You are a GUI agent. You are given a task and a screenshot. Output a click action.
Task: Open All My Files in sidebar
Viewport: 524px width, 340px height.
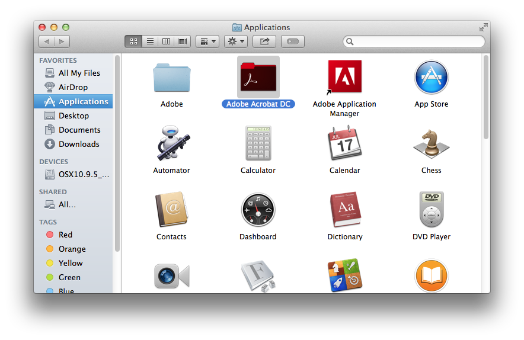click(73, 73)
